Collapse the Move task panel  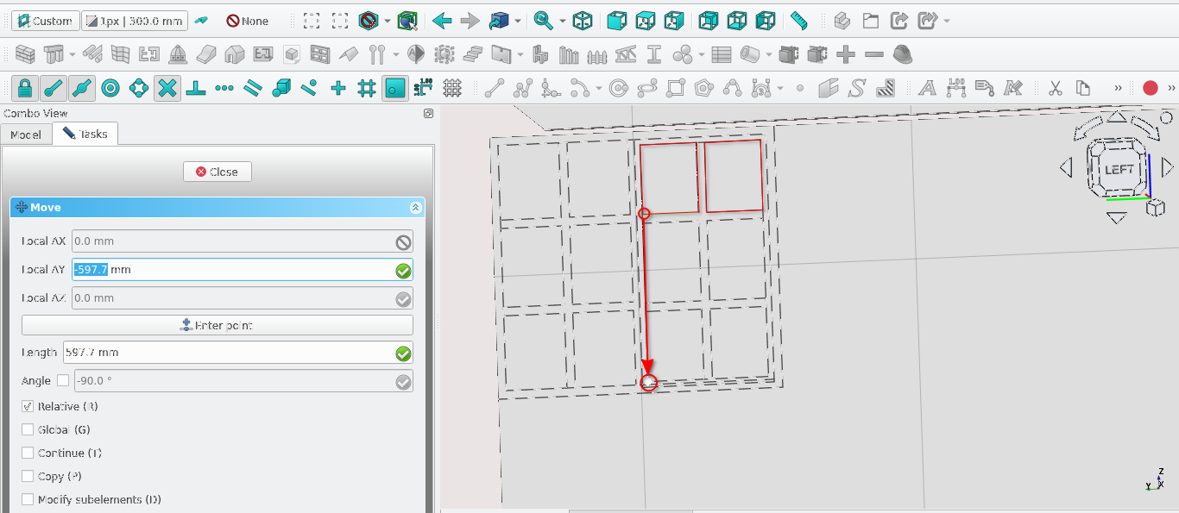tap(415, 208)
